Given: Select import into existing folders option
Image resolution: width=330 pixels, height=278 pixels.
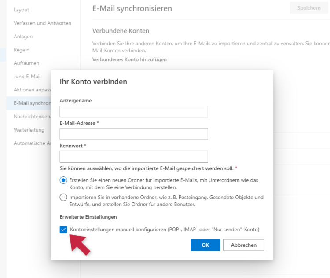Looking at the screenshot, I should tap(63, 198).
